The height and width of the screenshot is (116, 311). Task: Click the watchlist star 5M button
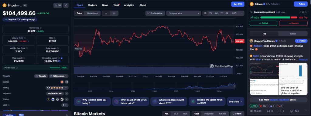click(x=57, y=5)
